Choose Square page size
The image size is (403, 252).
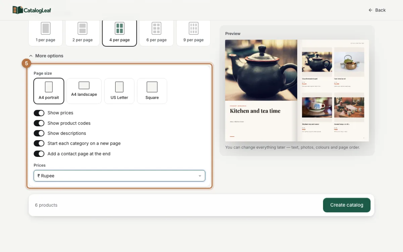(x=152, y=91)
